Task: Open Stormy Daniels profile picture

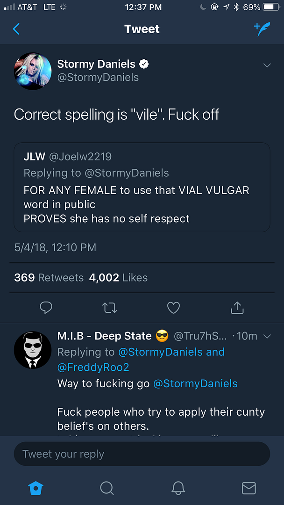Action: [x=33, y=71]
